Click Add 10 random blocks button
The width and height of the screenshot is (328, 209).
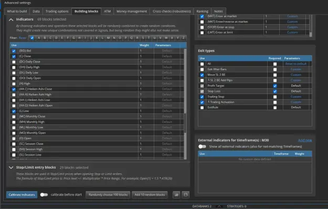pos(150,195)
